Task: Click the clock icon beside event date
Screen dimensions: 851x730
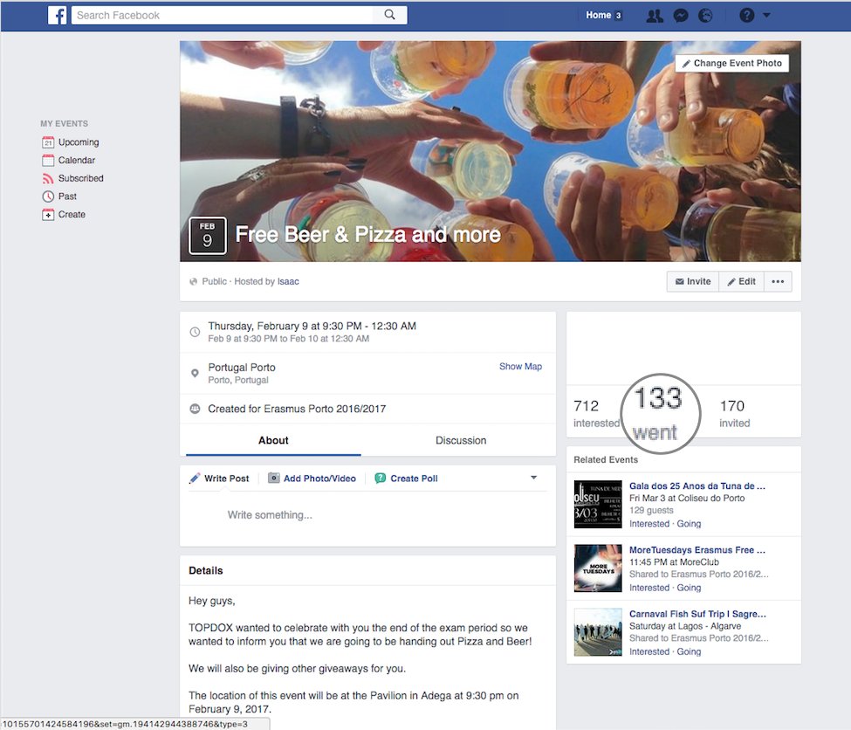Action: 195,332
